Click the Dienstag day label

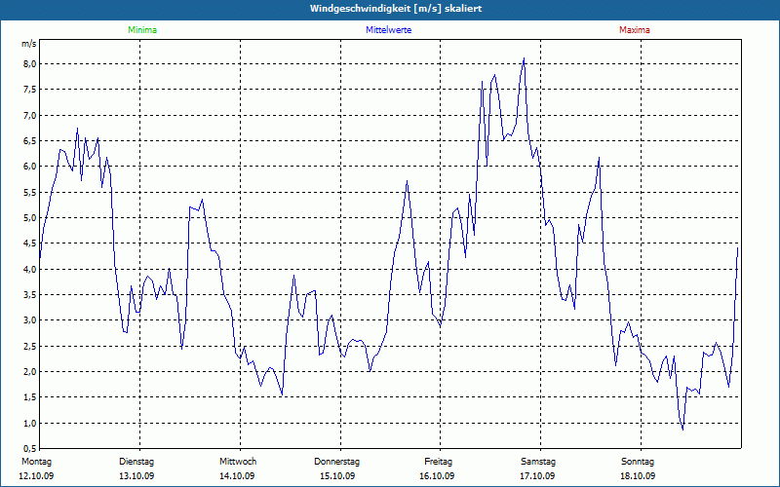tap(136, 462)
